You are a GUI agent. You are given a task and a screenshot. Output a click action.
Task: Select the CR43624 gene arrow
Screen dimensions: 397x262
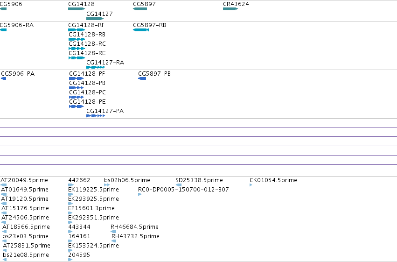point(230,9)
